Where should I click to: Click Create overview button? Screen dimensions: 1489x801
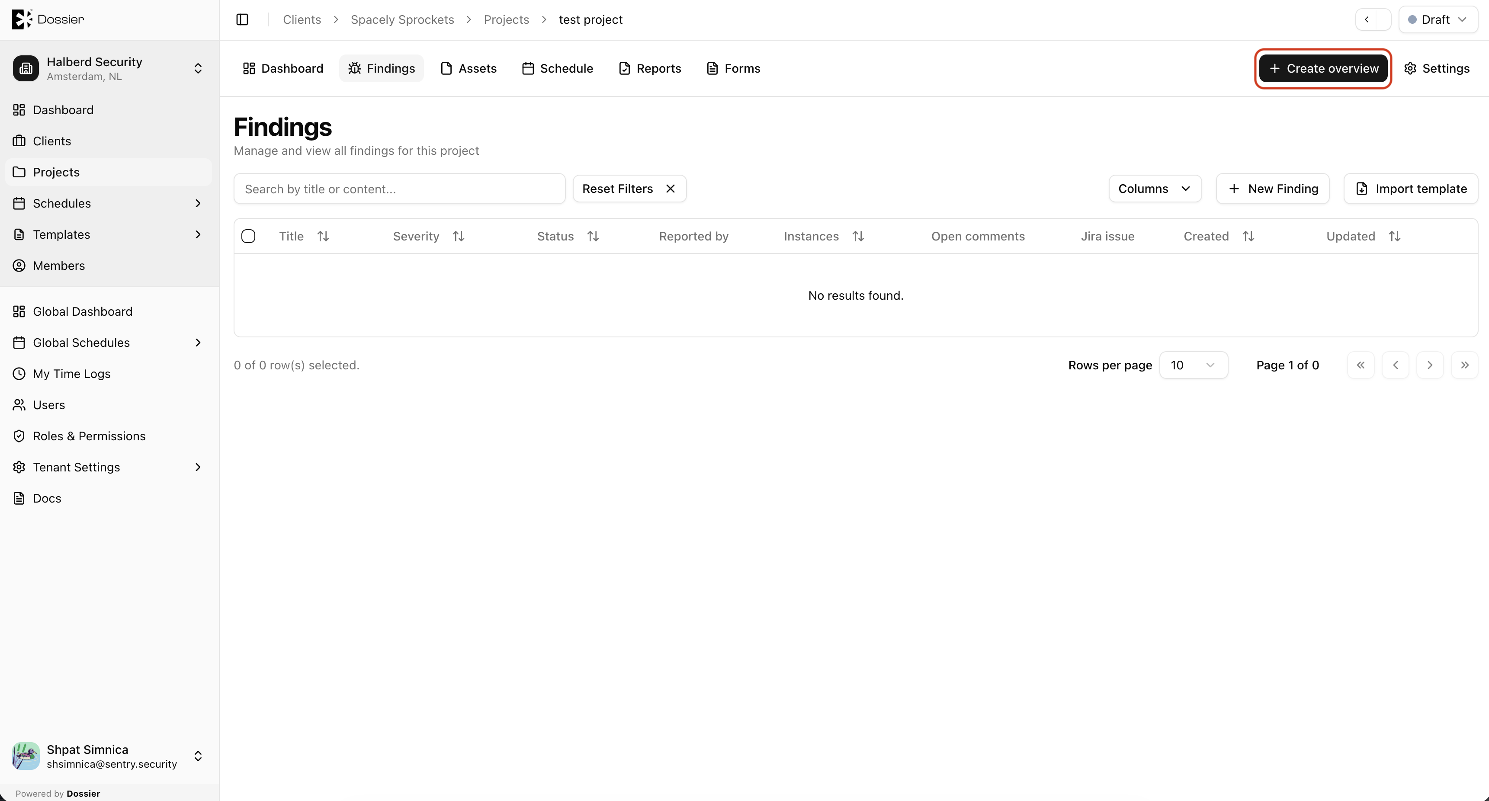1323,68
